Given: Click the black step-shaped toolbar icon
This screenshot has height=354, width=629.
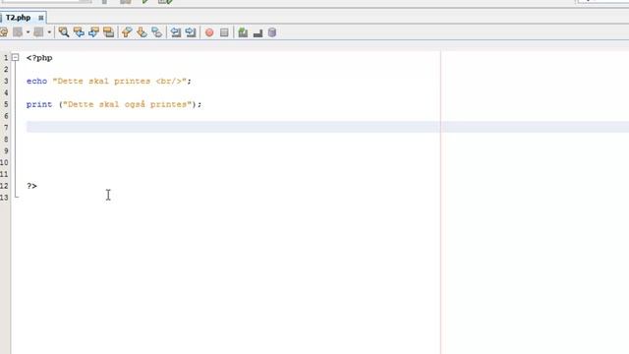Looking at the screenshot, I should pos(257,32).
